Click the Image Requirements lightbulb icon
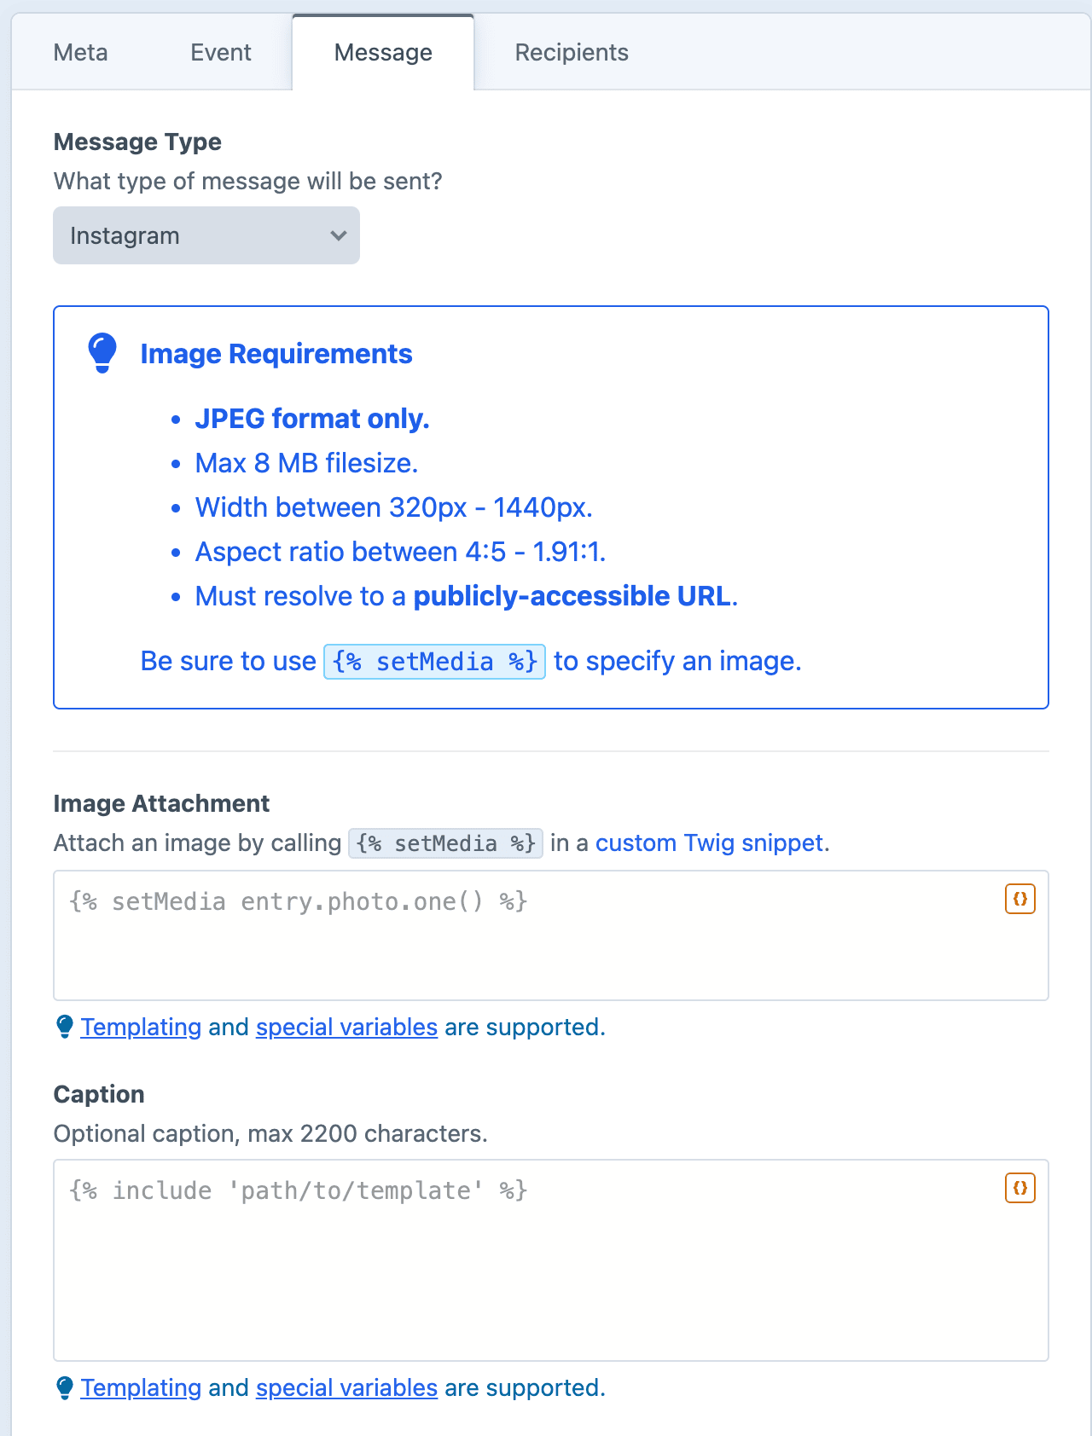 [102, 353]
